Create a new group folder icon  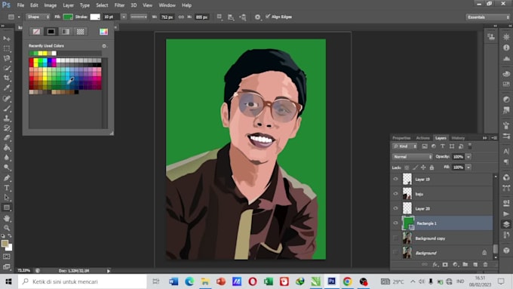tap(465, 264)
